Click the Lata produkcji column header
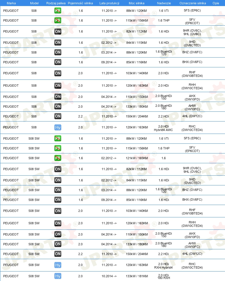The width and height of the screenshot is (225, 281). pos(109,3)
